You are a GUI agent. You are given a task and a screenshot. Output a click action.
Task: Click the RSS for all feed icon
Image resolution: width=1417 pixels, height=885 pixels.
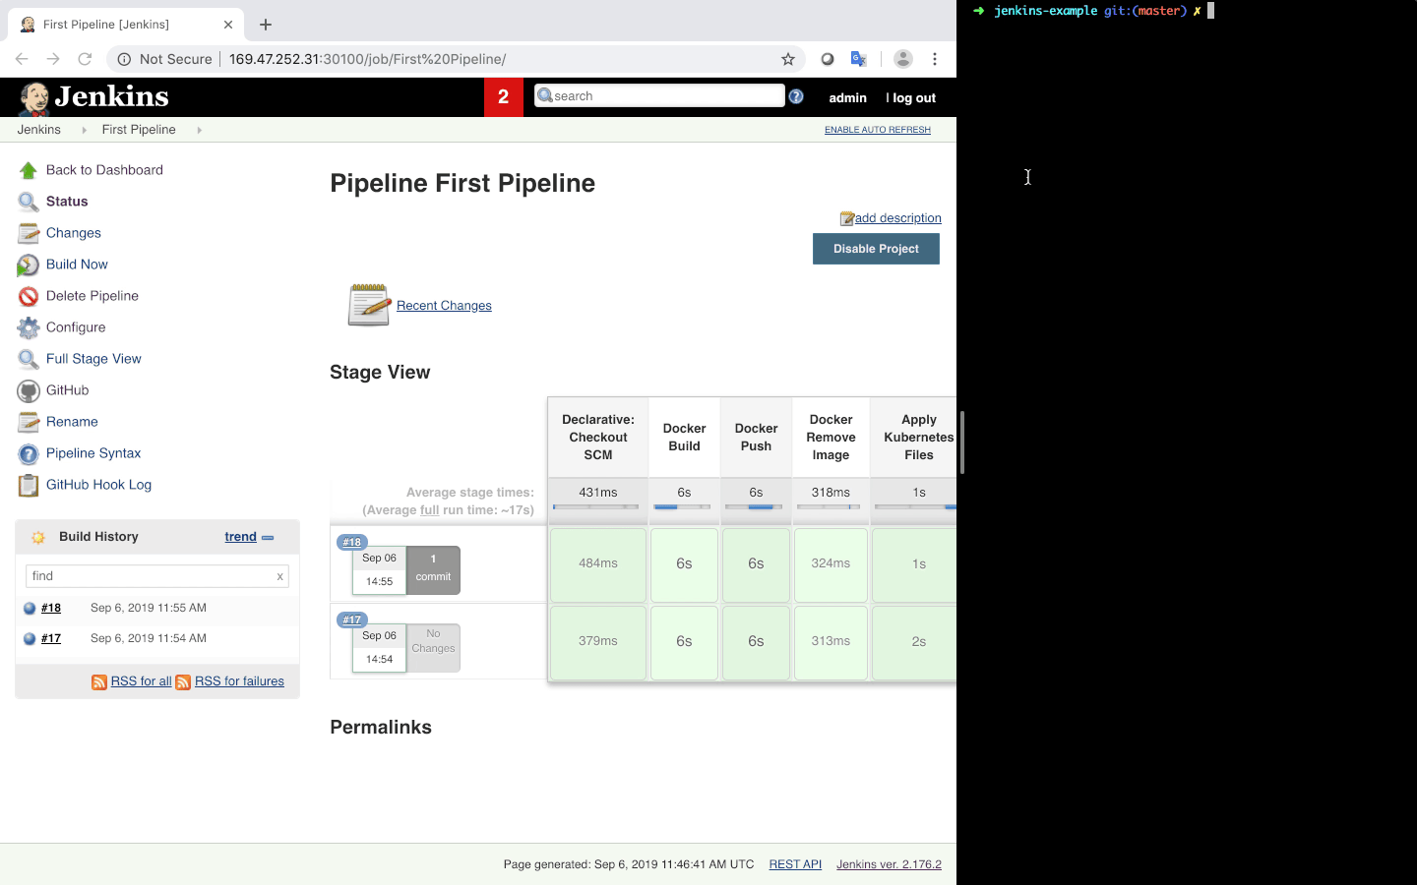(x=99, y=681)
